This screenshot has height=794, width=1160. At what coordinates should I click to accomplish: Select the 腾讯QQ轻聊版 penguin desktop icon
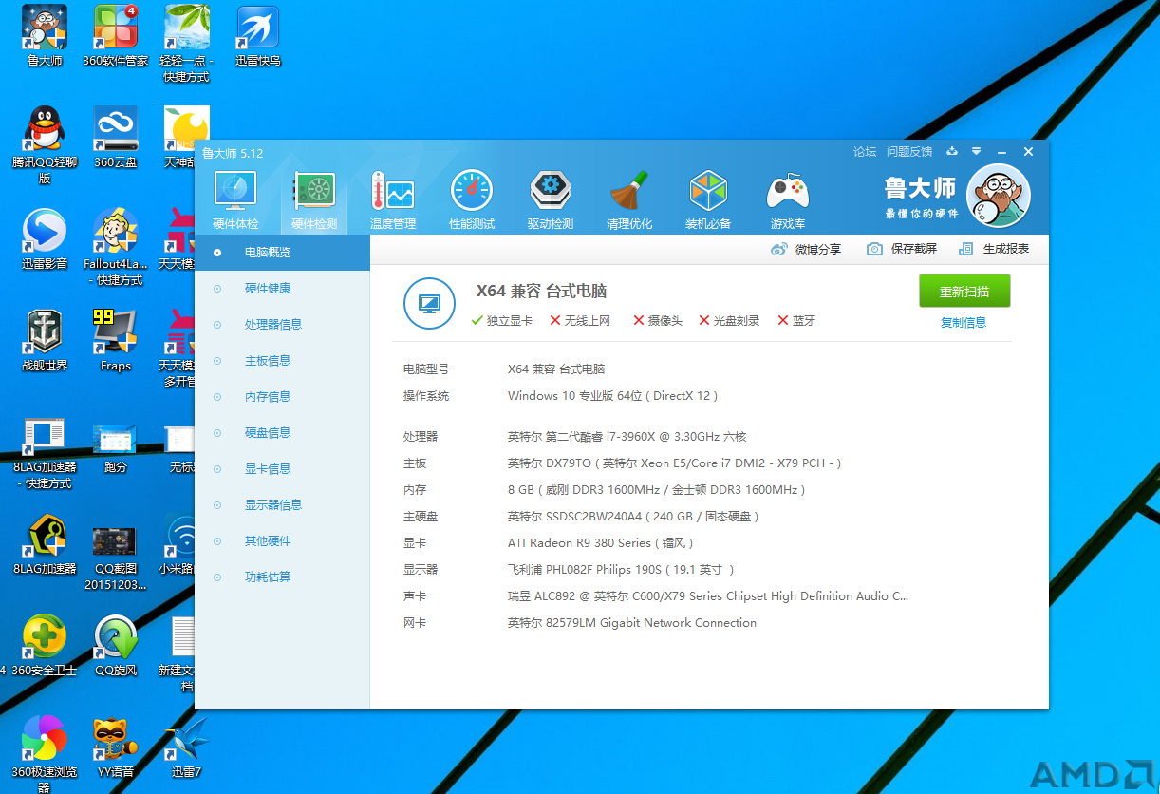[x=45, y=145]
